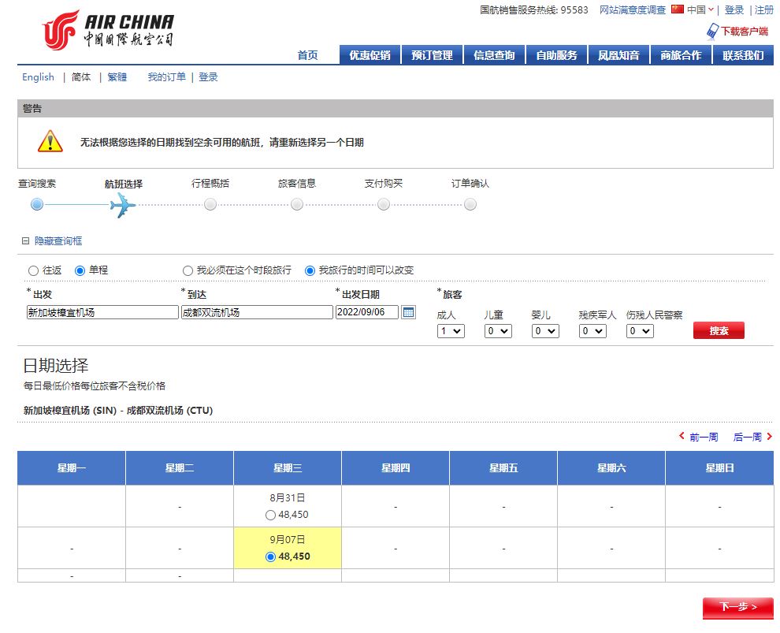The height and width of the screenshot is (633, 780).
Task: Click the red search (搜索) button
Action: (x=719, y=331)
